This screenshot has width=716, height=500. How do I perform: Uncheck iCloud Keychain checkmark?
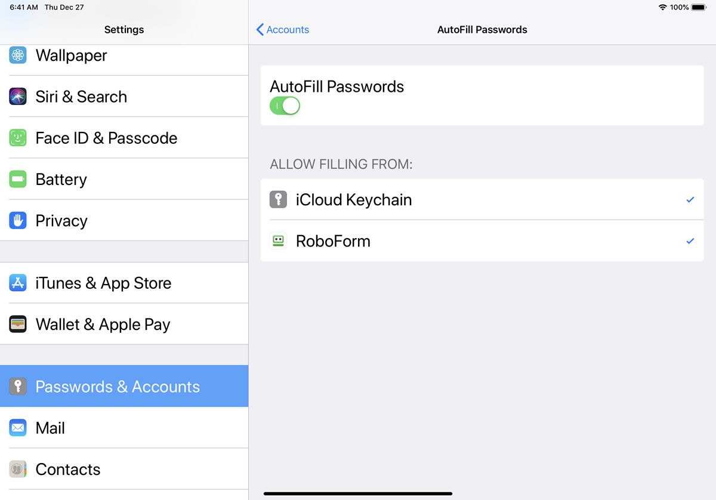(690, 200)
